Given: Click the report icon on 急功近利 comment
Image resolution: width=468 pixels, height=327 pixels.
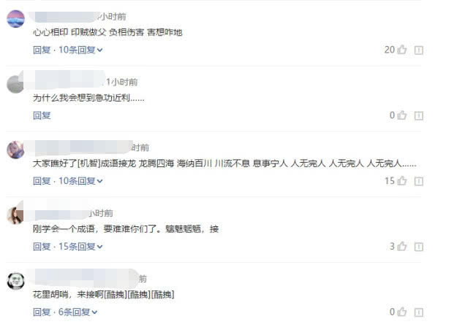Looking at the screenshot, I should point(419,116).
